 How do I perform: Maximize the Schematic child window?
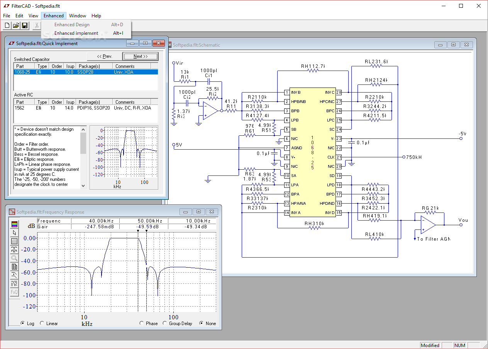point(453,45)
